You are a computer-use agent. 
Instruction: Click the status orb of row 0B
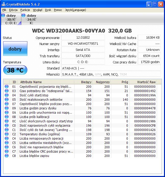click(7, 117)
